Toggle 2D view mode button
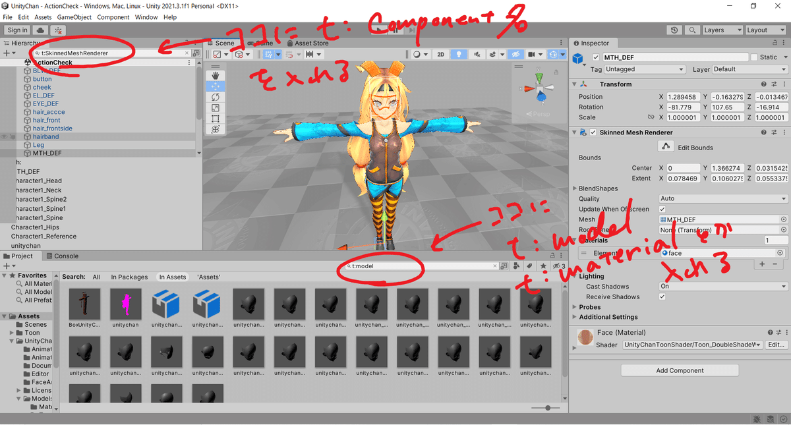Image resolution: width=791 pixels, height=425 pixels. [x=441, y=54]
